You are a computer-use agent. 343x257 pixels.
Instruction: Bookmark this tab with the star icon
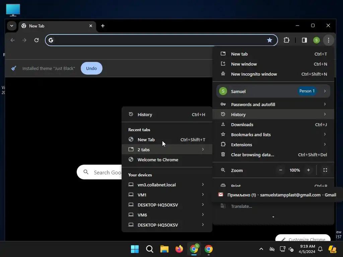click(270, 40)
